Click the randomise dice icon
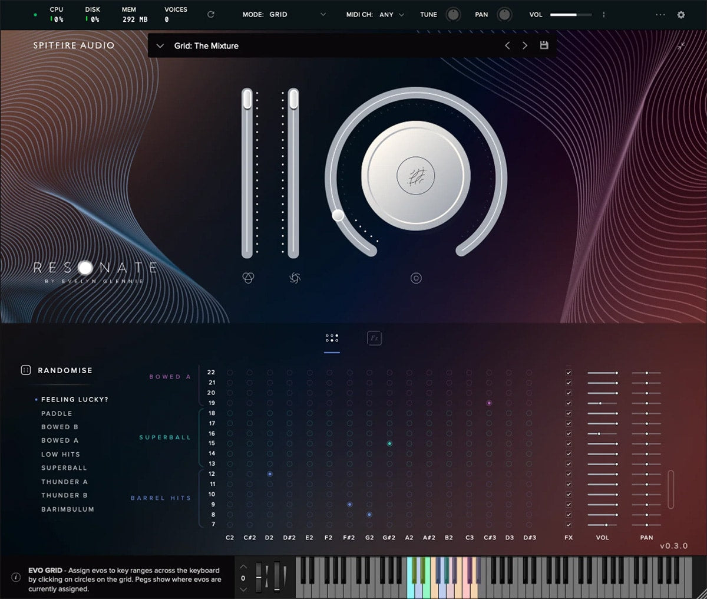707x599 pixels. click(25, 370)
